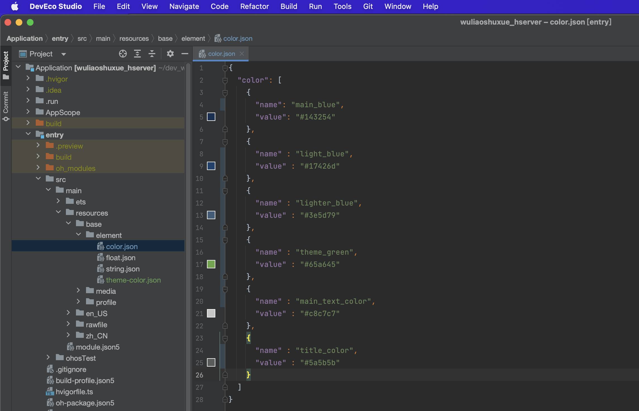Expand the oh_modules folder

pyautogui.click(x=38, y=168)
